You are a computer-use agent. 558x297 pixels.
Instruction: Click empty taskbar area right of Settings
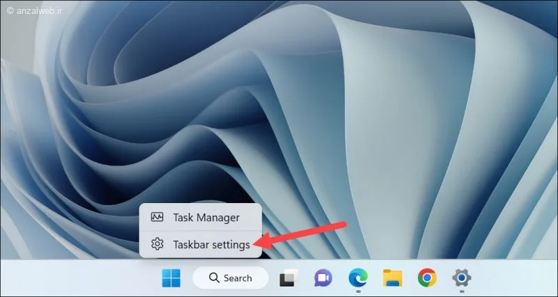(516, 278)
